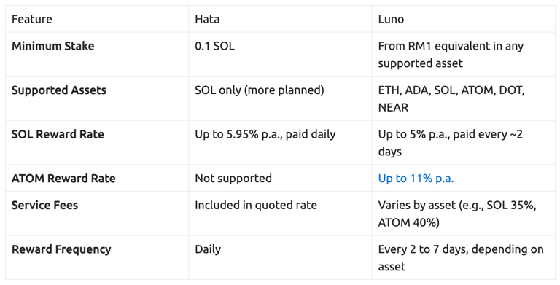Viewport: 560px width, 285px height.
Task: Click the Supported Assets row label
Action: pyautogui.click(x=59, y=90)
